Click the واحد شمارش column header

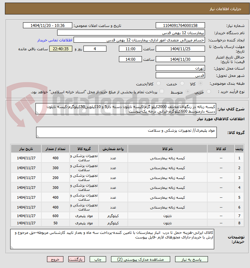[113, 149]
